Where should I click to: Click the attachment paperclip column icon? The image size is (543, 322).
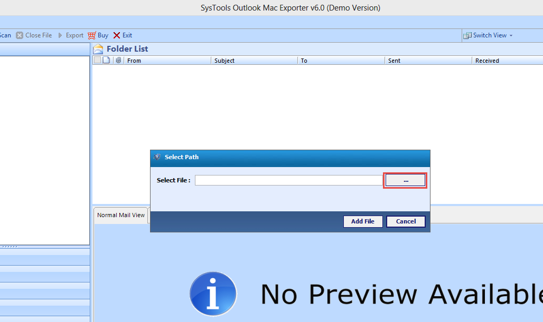[x=118, y=60]
